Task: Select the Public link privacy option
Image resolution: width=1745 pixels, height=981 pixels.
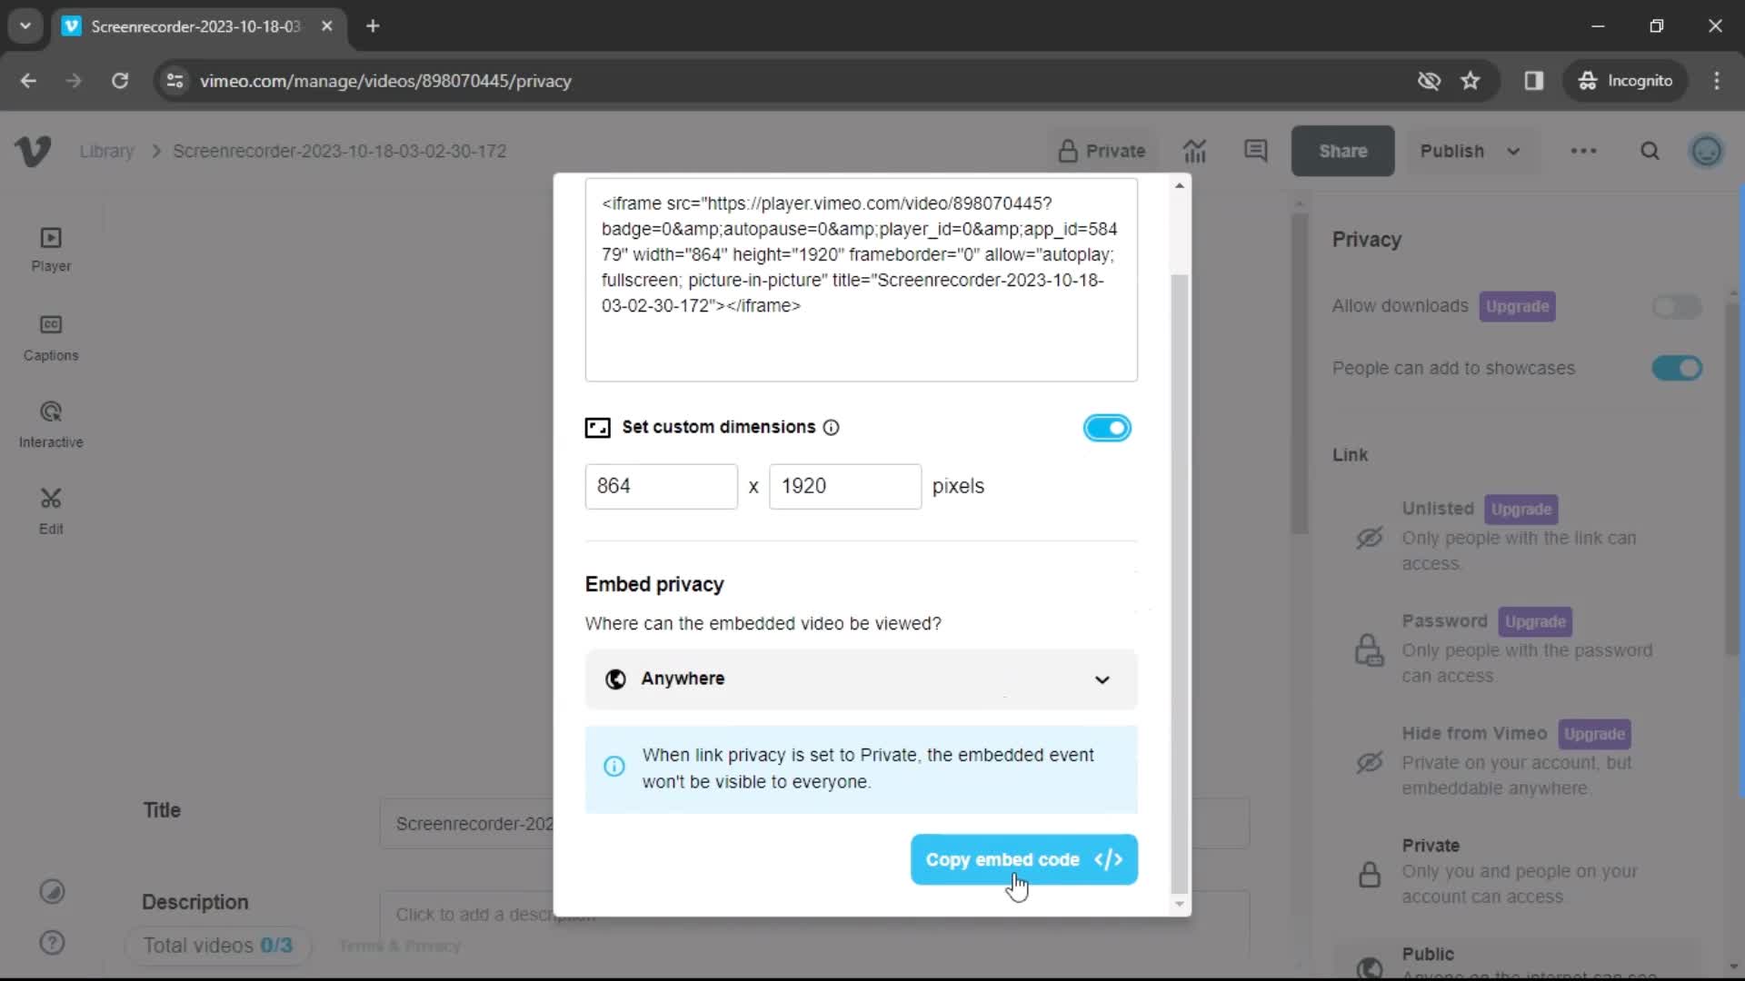Action: tap(1518, 960)
